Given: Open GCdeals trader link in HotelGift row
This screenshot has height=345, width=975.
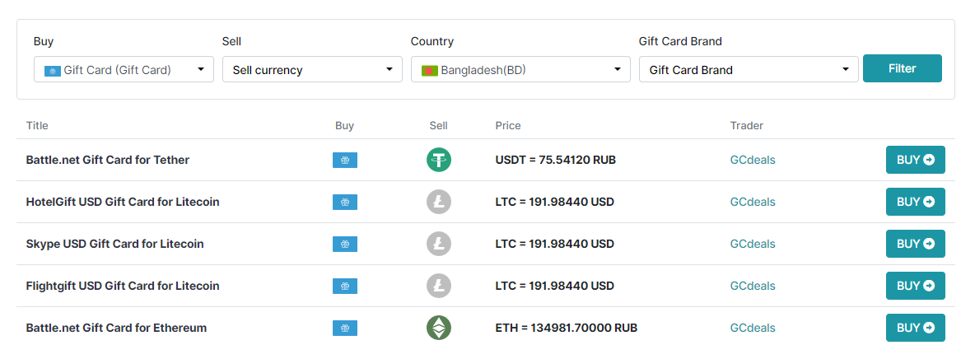Looking at the screenshot, I should pyautogui.click(x=753, y=202).
